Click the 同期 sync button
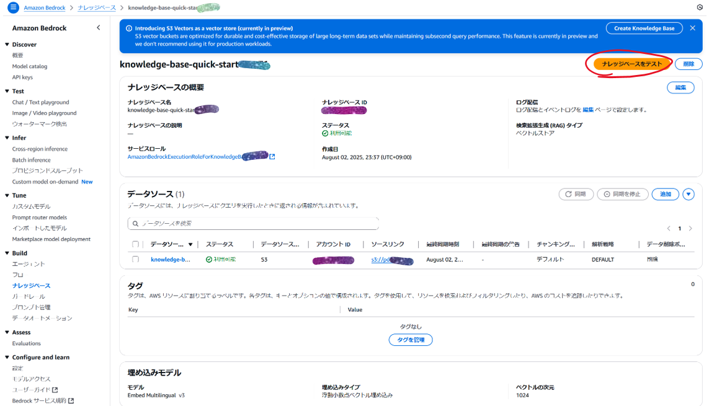The width and height of the screenshot is (709, 406). 576,194
